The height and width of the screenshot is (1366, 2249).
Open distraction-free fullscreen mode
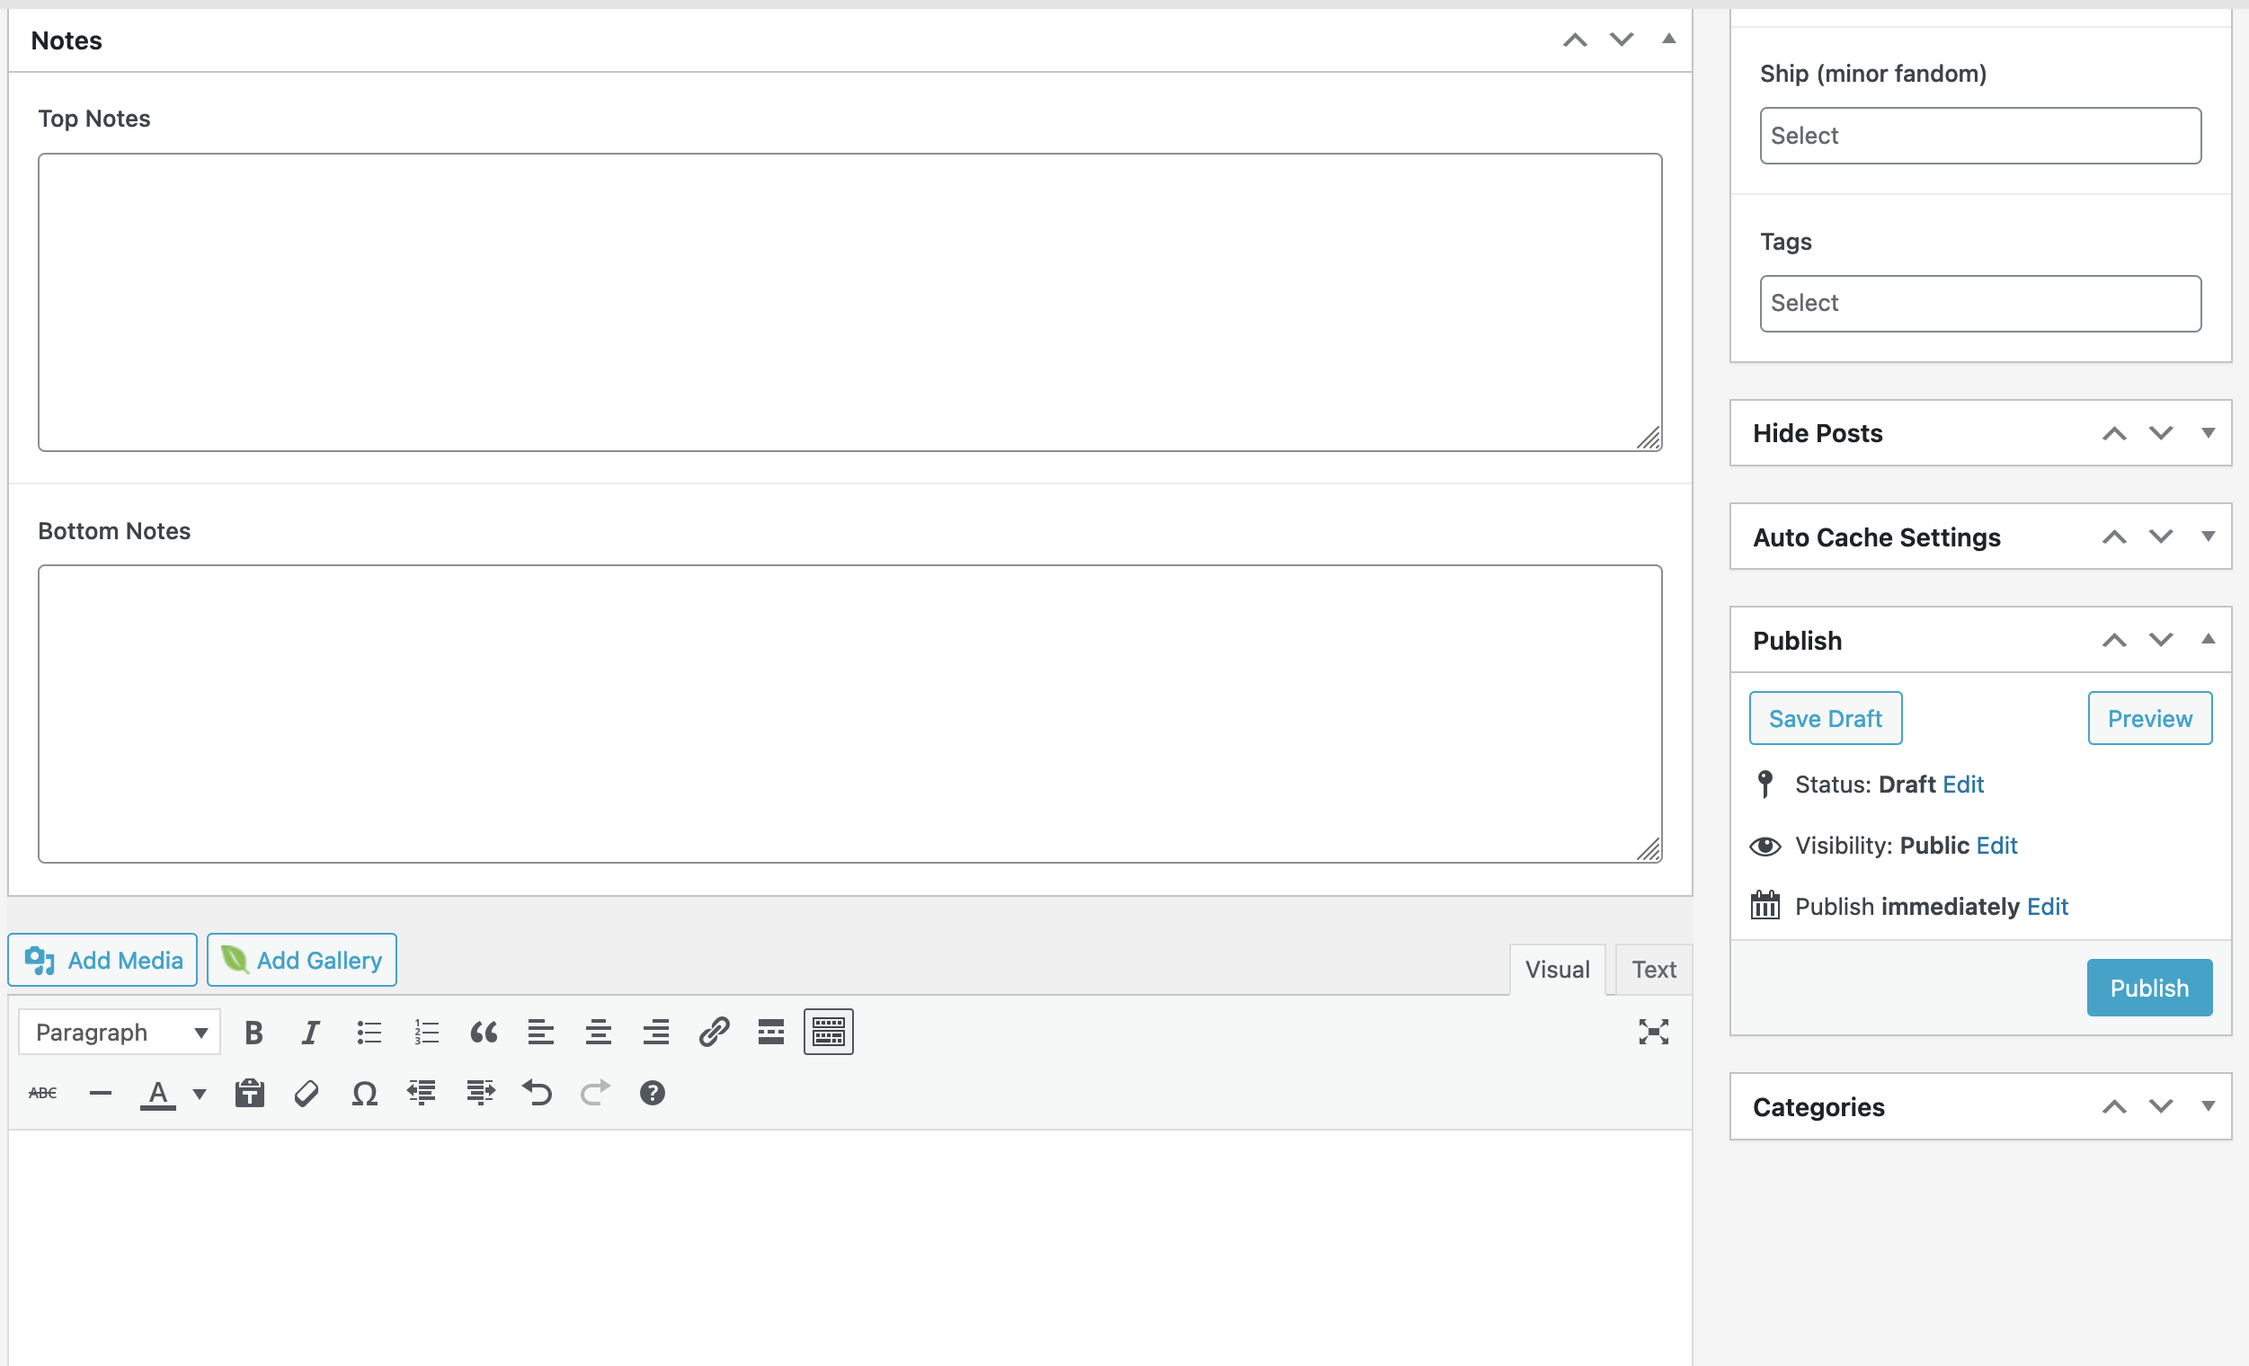coord(1655,1031)
